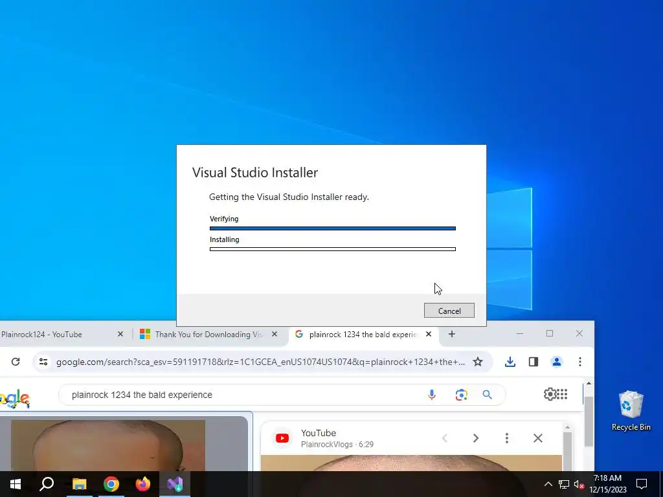The height and width of the screenshot is (497, 663).
Task: Click the Verifying progress bar
Action: [x=332, y=228]
